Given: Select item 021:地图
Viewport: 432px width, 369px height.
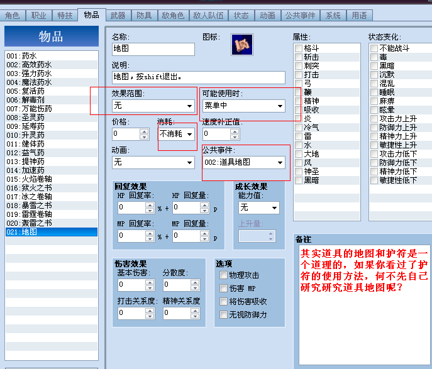Looking at the screenshot, I should tap(52, 232).
